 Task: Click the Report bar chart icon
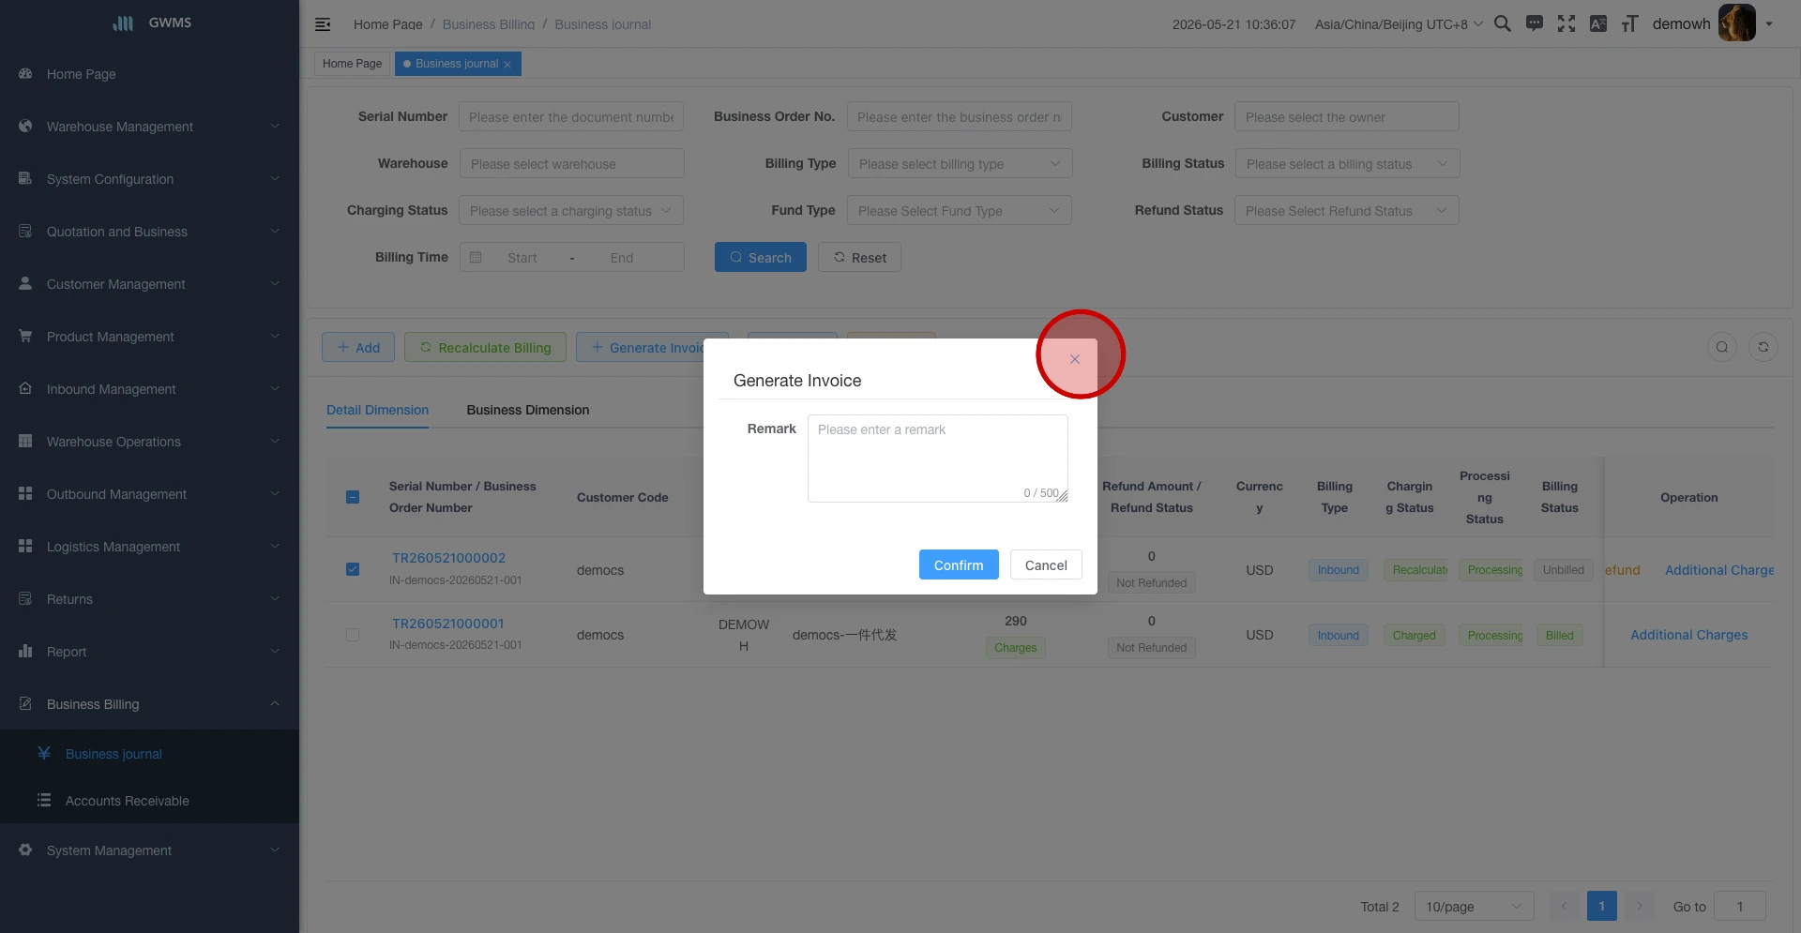(25, 651)
